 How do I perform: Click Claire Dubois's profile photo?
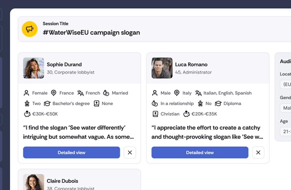34,182
